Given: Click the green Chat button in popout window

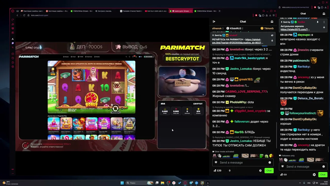Looking at the screenshot, I should point(323,175).
